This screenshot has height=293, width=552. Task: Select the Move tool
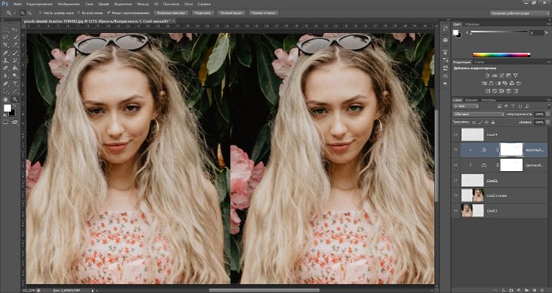tap(15, 29)
